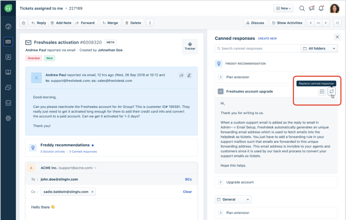Image resolution: width=346 pixels, height=220 pixels.
Task: Click the 5 Solution articles link
Action: pyautogui.click(x=53, y=152)
